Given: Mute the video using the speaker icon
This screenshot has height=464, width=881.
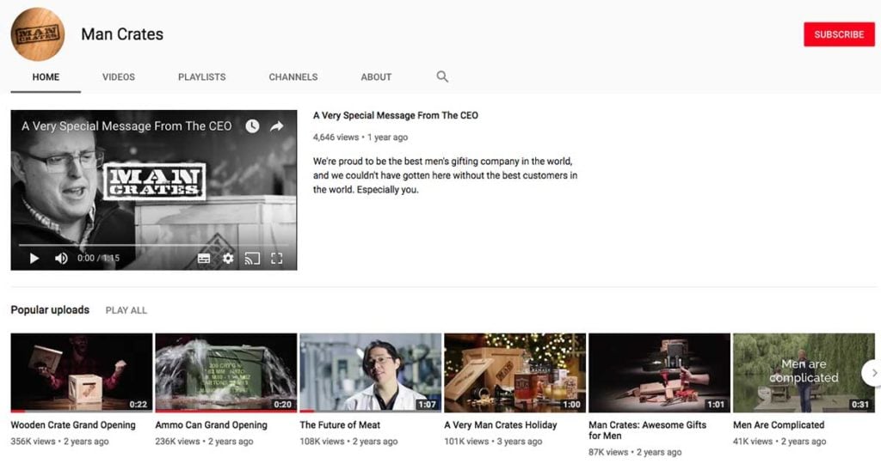Looking at the screenshot, I should 61,258.
